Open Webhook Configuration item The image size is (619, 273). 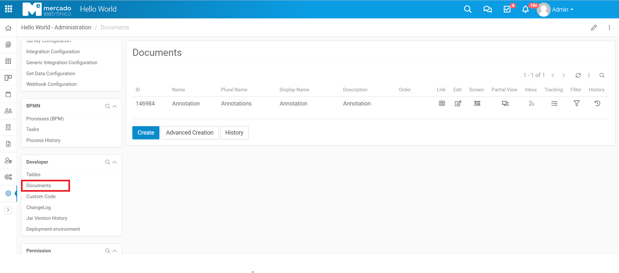tap(51, 84)
